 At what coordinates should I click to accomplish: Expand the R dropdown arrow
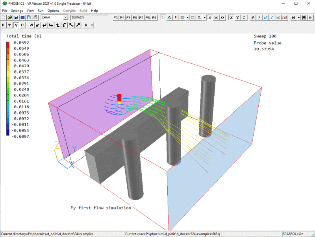(91, 25)
